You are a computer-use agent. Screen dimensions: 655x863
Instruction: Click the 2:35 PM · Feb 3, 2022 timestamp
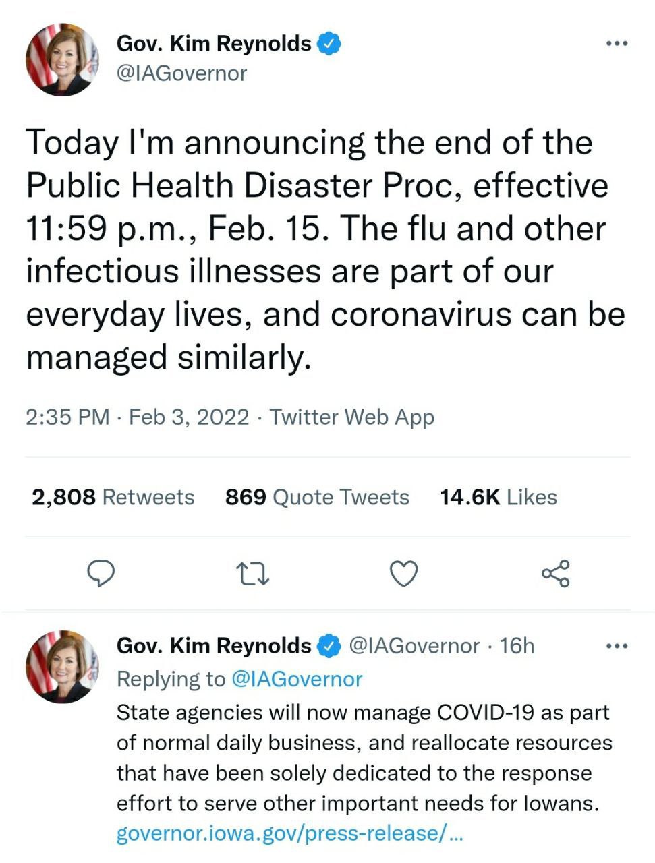pyautogui.click(x=138, y=417)
